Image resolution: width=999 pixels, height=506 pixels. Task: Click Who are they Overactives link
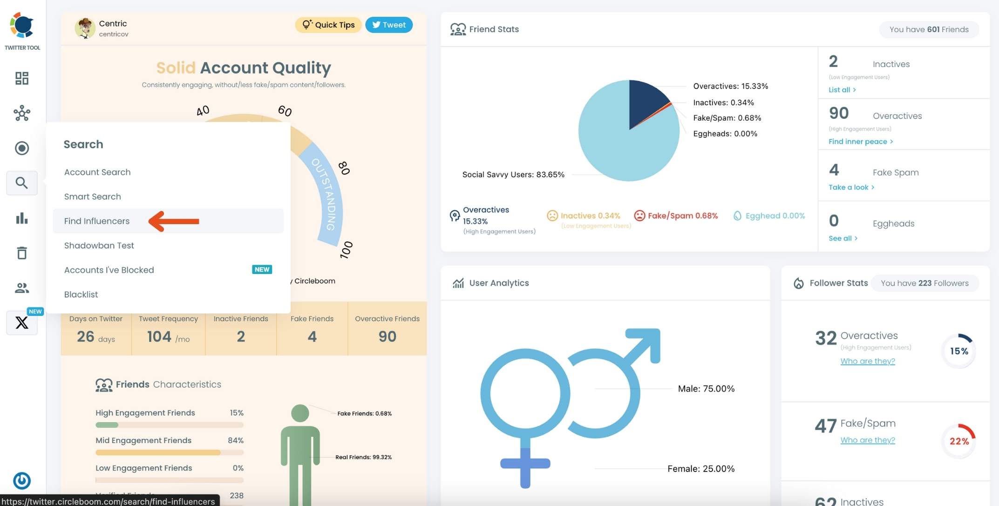pos(868,361)
